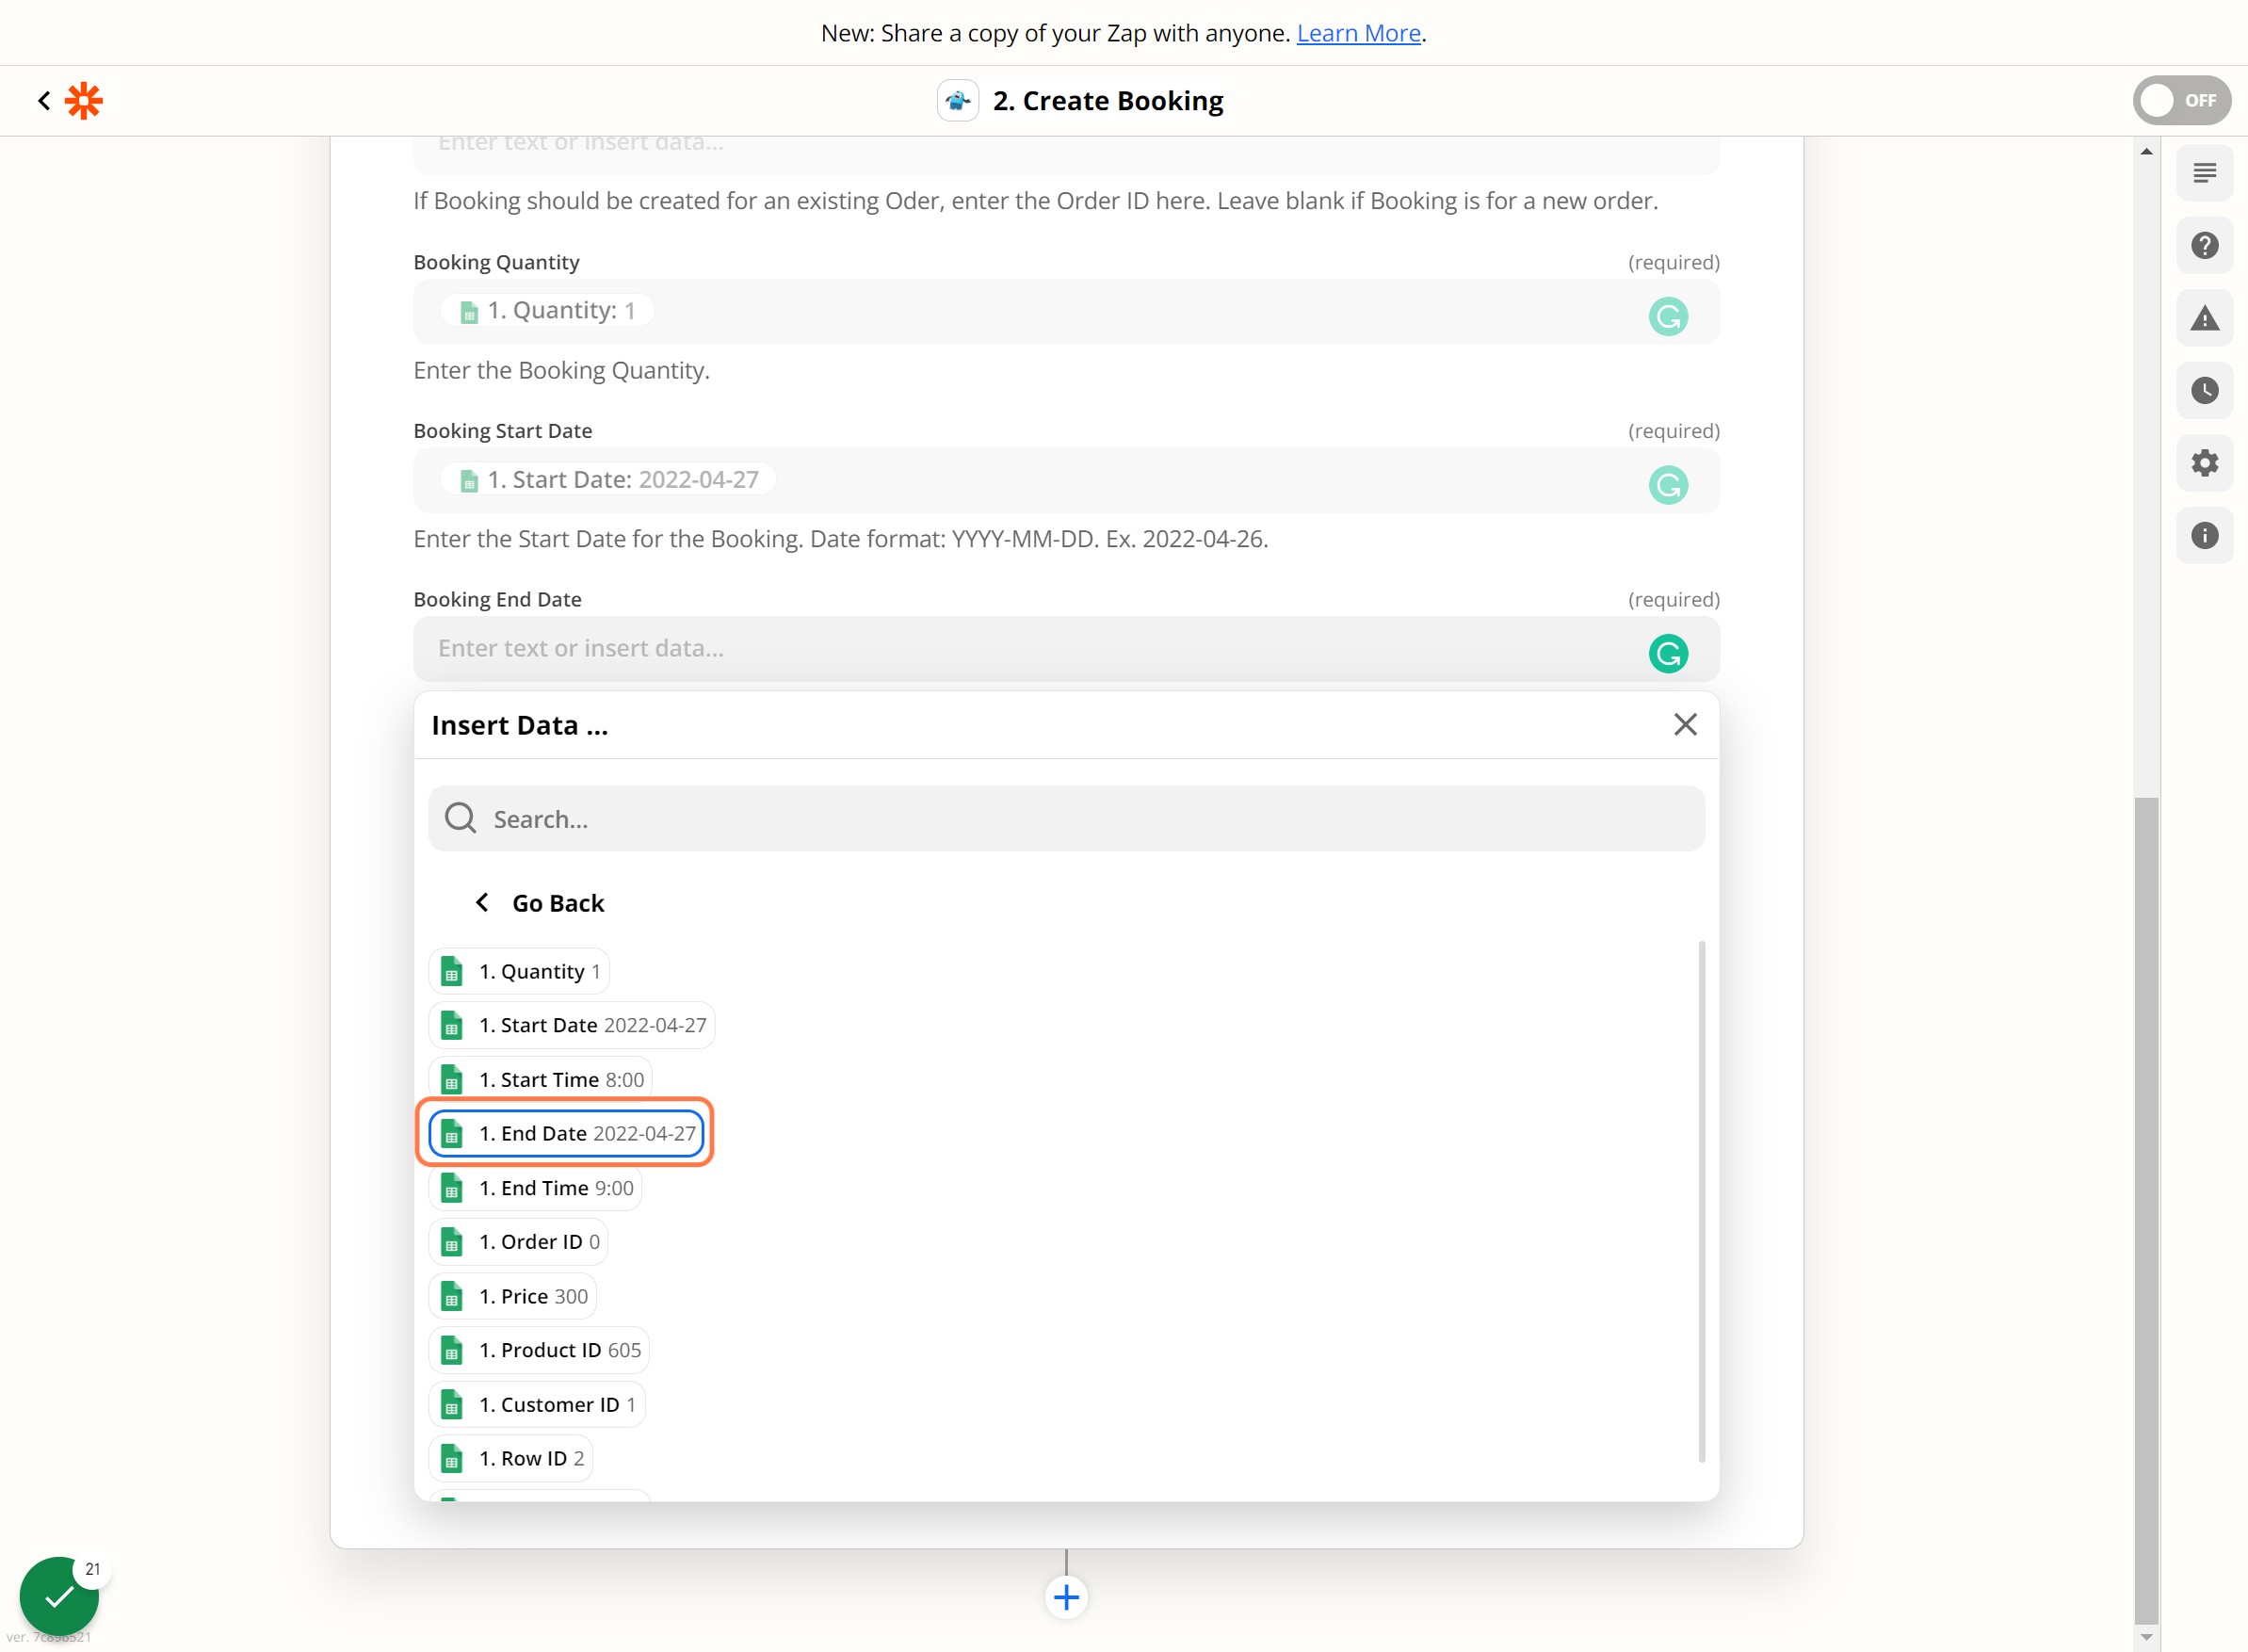Screen dimensions: 2248x1652
Task: Click the search magnifier icon
Action: 460,818
